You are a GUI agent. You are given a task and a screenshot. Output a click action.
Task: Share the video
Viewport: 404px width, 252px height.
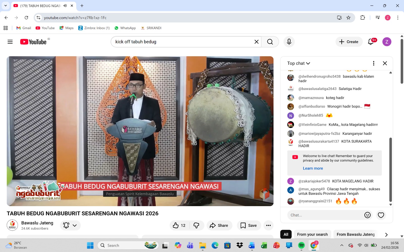219,226
